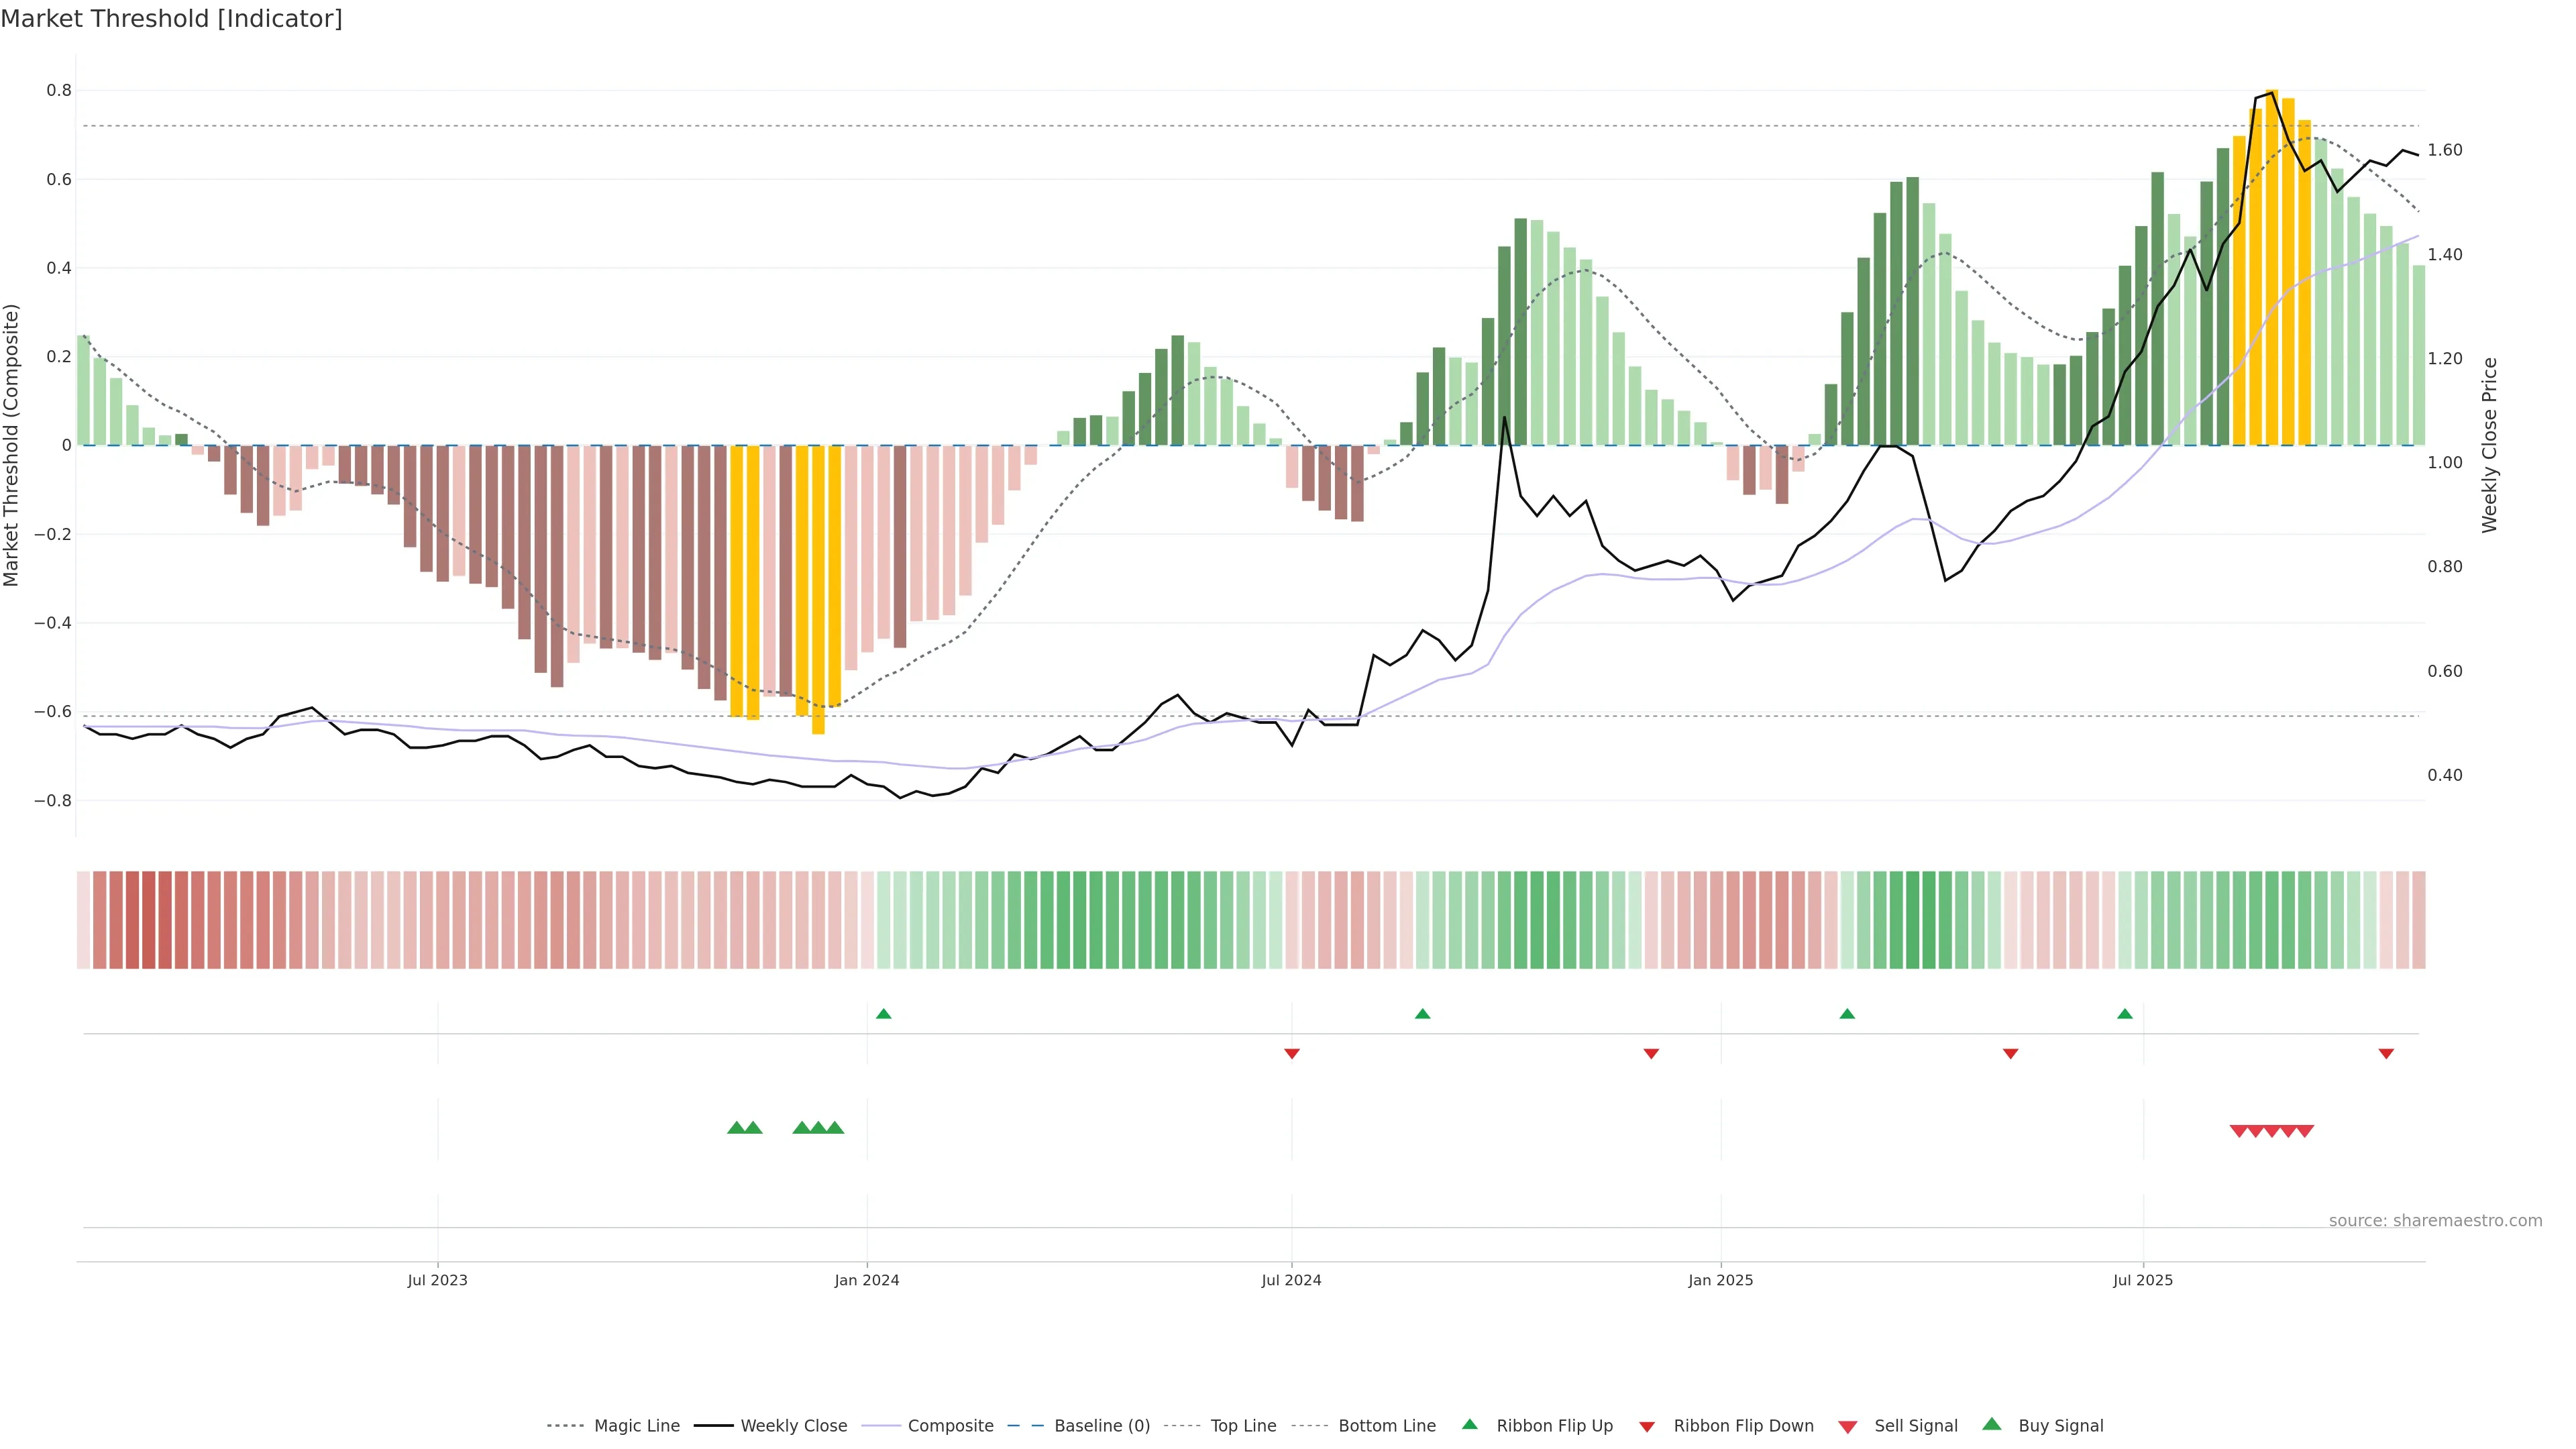Image resolution: width=2576 pixels, height=1449 pixels.
Task: Toggle Magic Line in the legend
Action: [x=636, y=1426]
